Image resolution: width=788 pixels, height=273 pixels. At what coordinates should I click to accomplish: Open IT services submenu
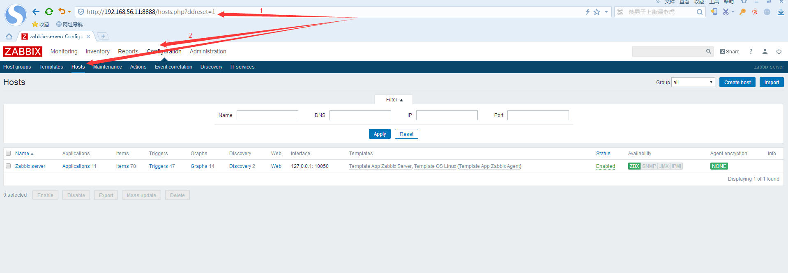(x=242, y=67)
